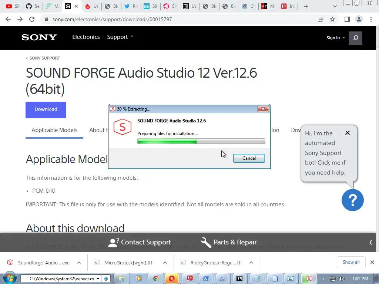Click the SONY logo

point(39,37)
